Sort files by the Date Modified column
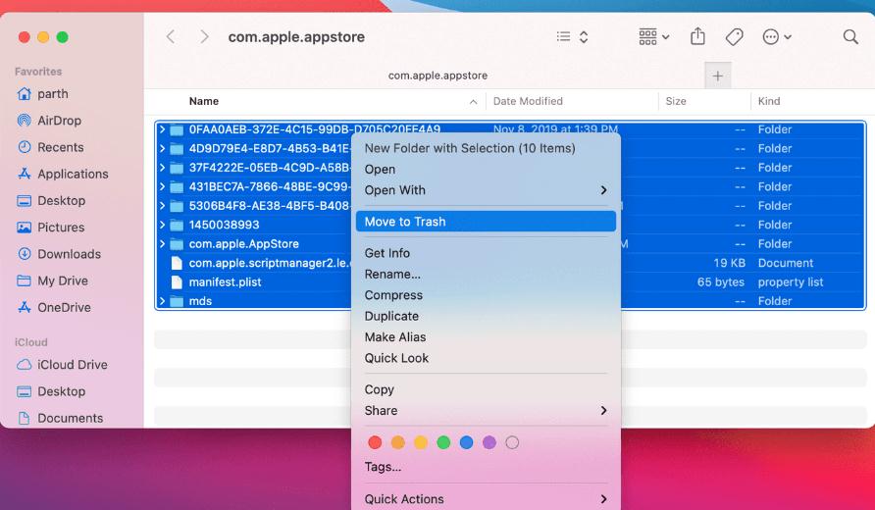The height and width of the screenshot is (510, 875). coord(528,101)
